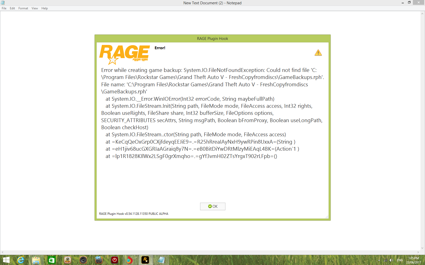Restore down the Notepad window

click(x=409, y=3)
